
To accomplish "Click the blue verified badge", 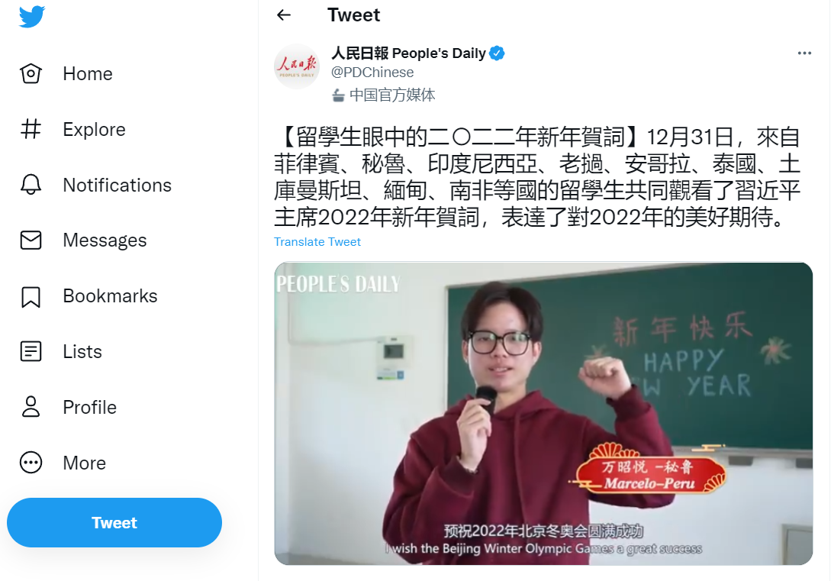I will tap(497, 53).
